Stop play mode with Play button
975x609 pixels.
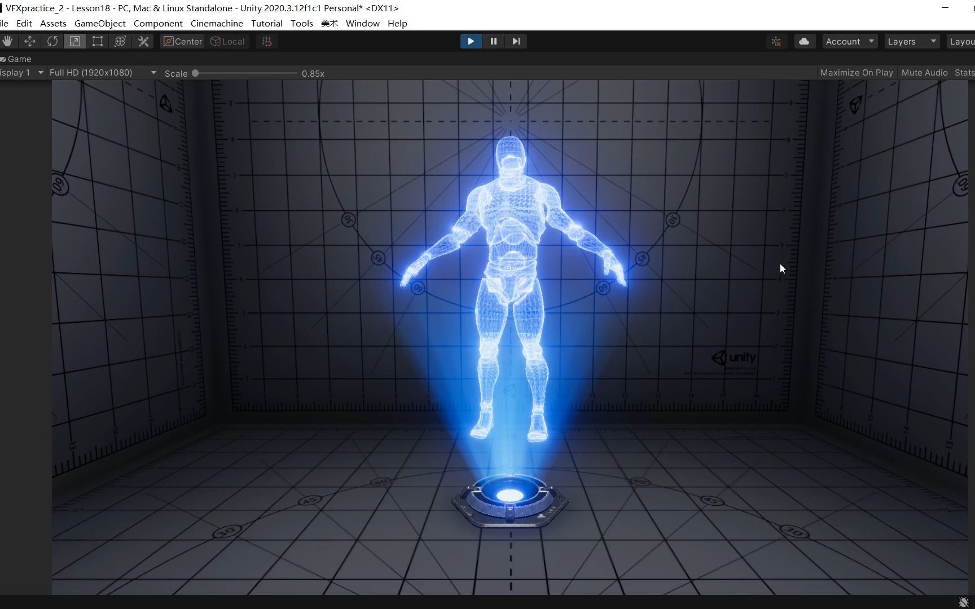pyautogui.click(x=471, y=41)
